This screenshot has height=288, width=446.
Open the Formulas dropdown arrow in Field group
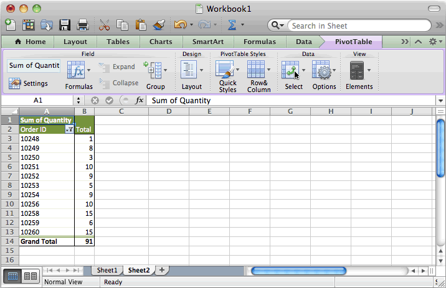[88, 70]
